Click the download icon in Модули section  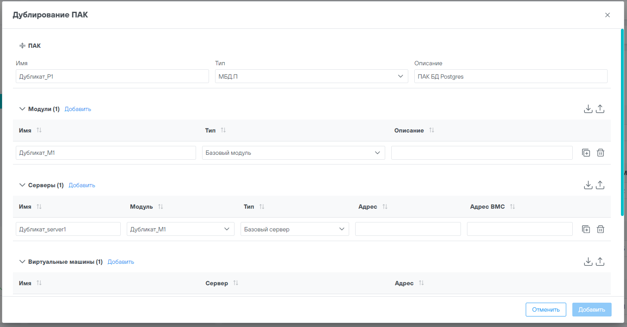tap(588, 109)
